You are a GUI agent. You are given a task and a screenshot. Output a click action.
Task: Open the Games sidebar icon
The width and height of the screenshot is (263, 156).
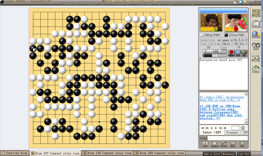pyautogui.click(x=256, y=13)
